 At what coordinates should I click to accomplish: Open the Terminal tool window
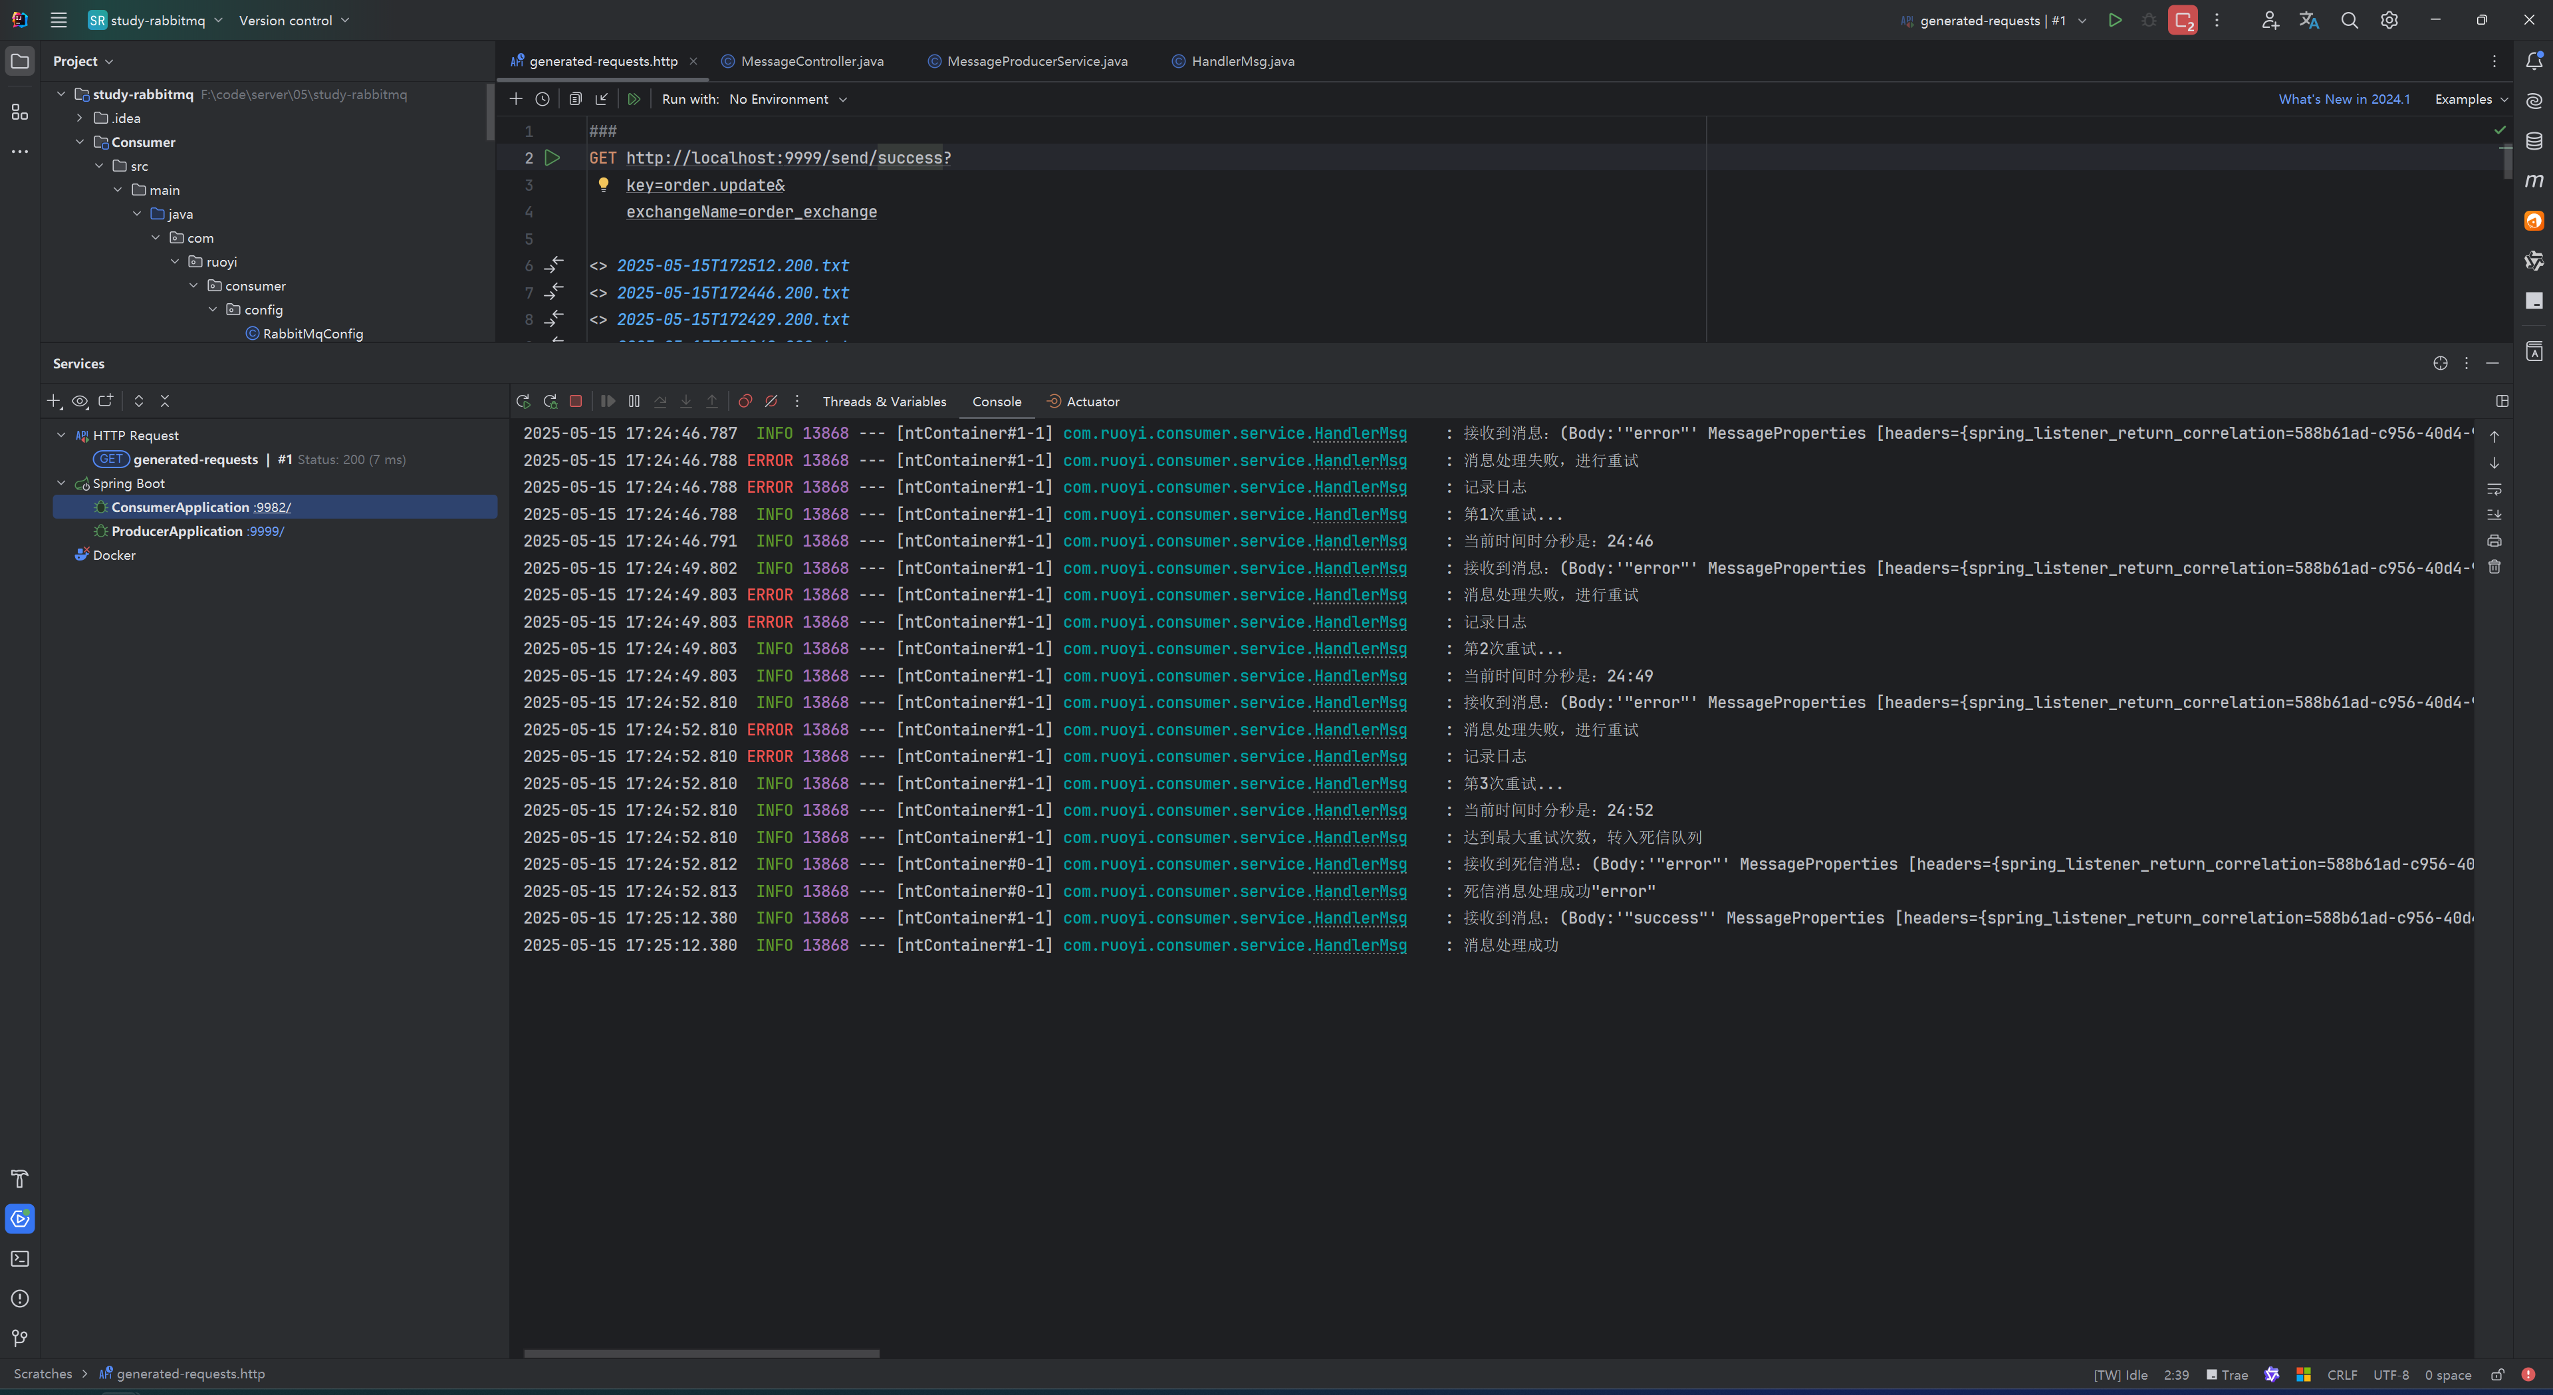click(x=20, y=1259)
